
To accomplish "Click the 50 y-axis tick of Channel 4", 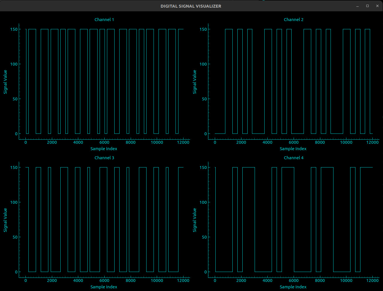I will (x=204, y=237).
